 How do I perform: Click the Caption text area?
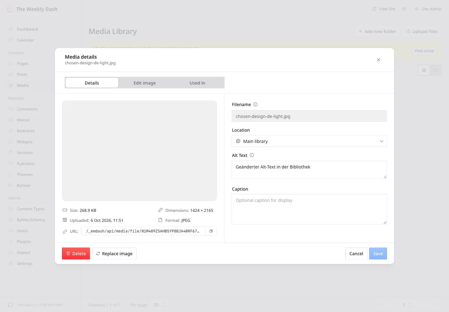click(309, 209)
